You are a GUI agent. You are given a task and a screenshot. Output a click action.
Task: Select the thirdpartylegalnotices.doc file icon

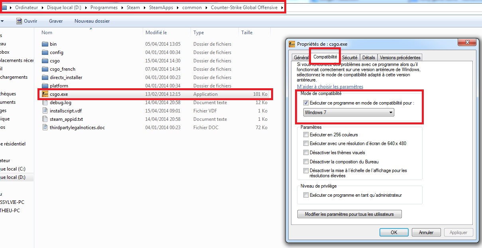(45, 128)
